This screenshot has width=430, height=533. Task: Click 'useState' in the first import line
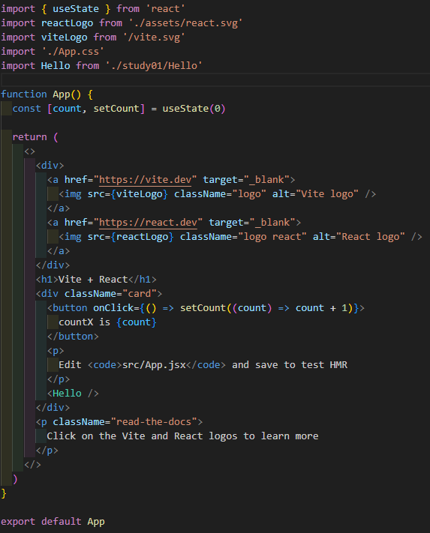76,8
